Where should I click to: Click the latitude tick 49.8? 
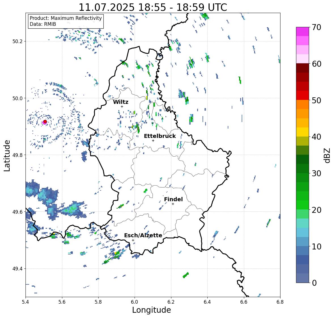17,155
